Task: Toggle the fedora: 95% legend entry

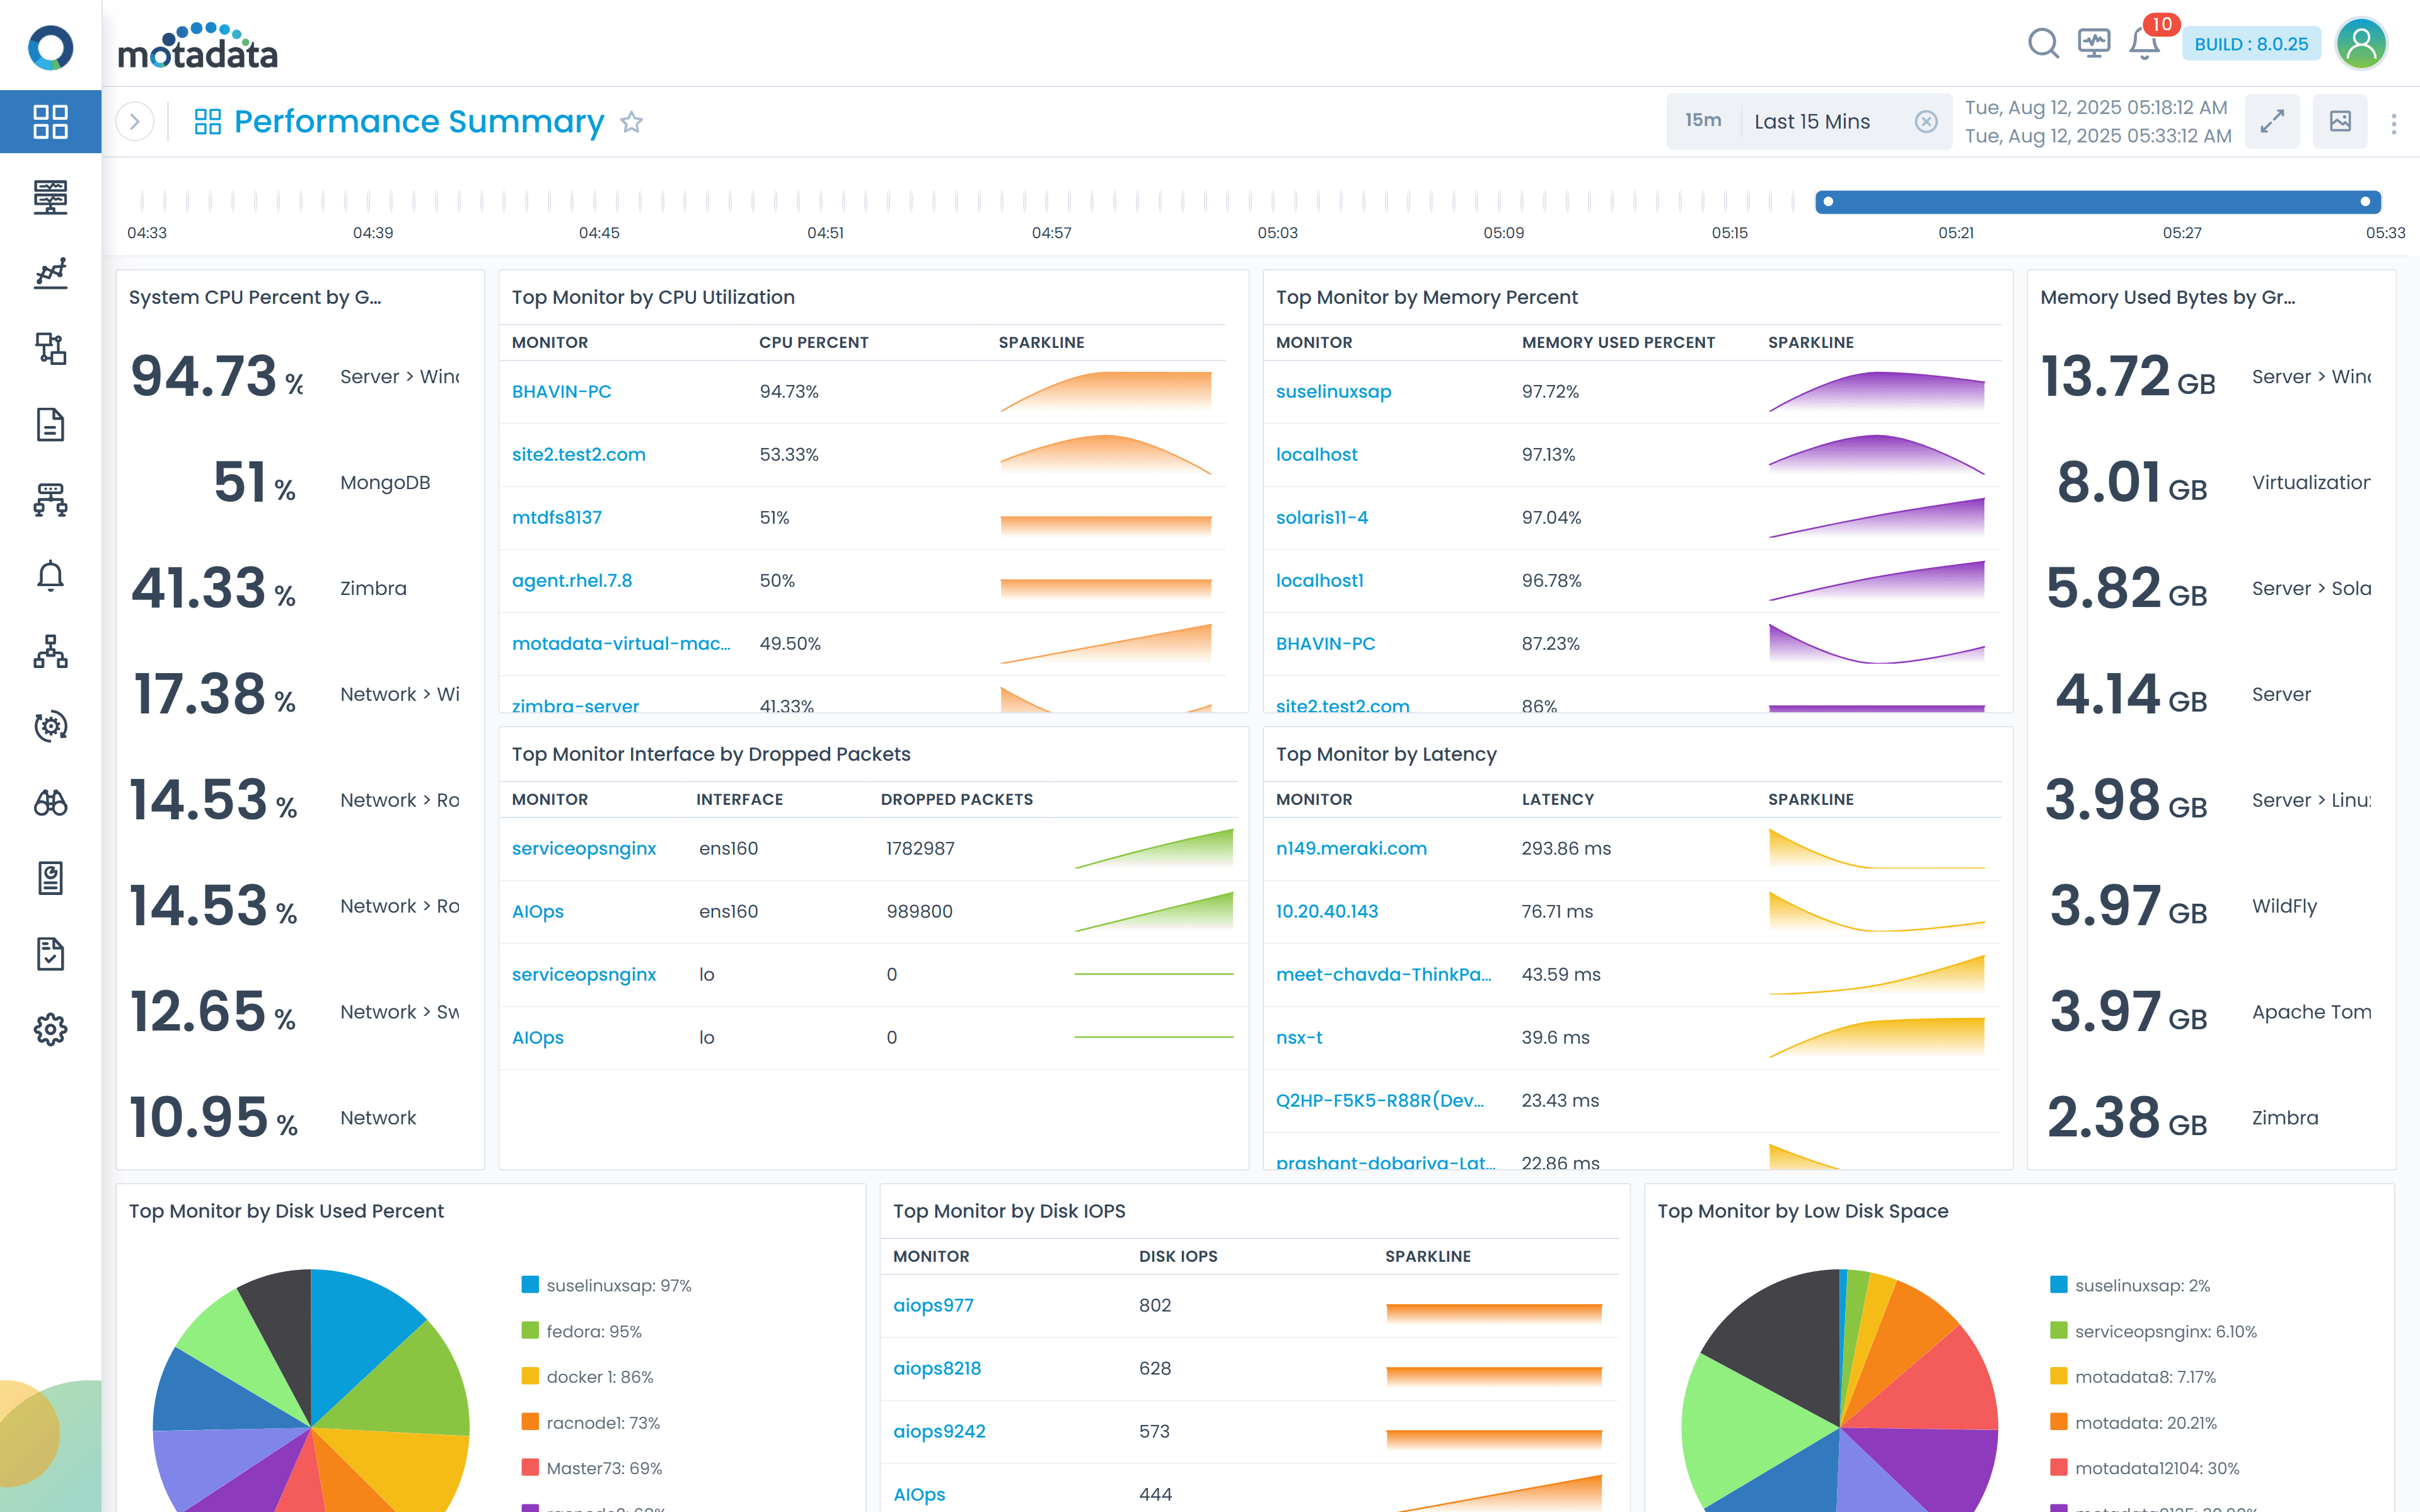Action: point(594,1331)
